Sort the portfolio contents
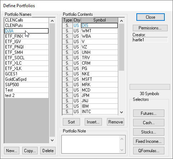The image size is (173, 159). tap(71, 122)
